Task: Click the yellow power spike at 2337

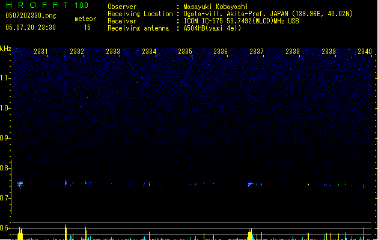Action: (250, 234)
